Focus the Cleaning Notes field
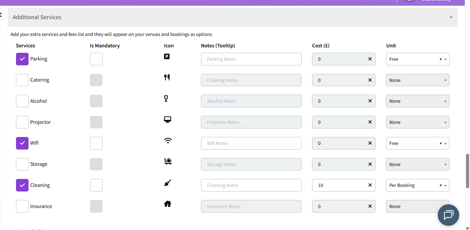470x230 pixels. [x=251, y=185]
